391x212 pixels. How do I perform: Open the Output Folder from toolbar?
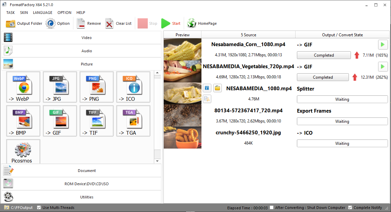24,23
